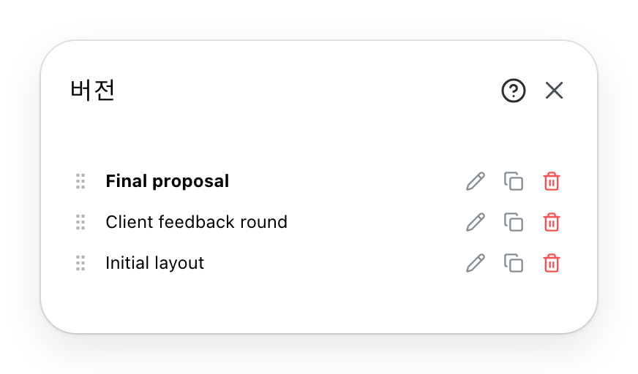The height and width of the screenshot is (374, 638).
Task: Click the drag handle beside Final proposal
Action: coord(80,181)
